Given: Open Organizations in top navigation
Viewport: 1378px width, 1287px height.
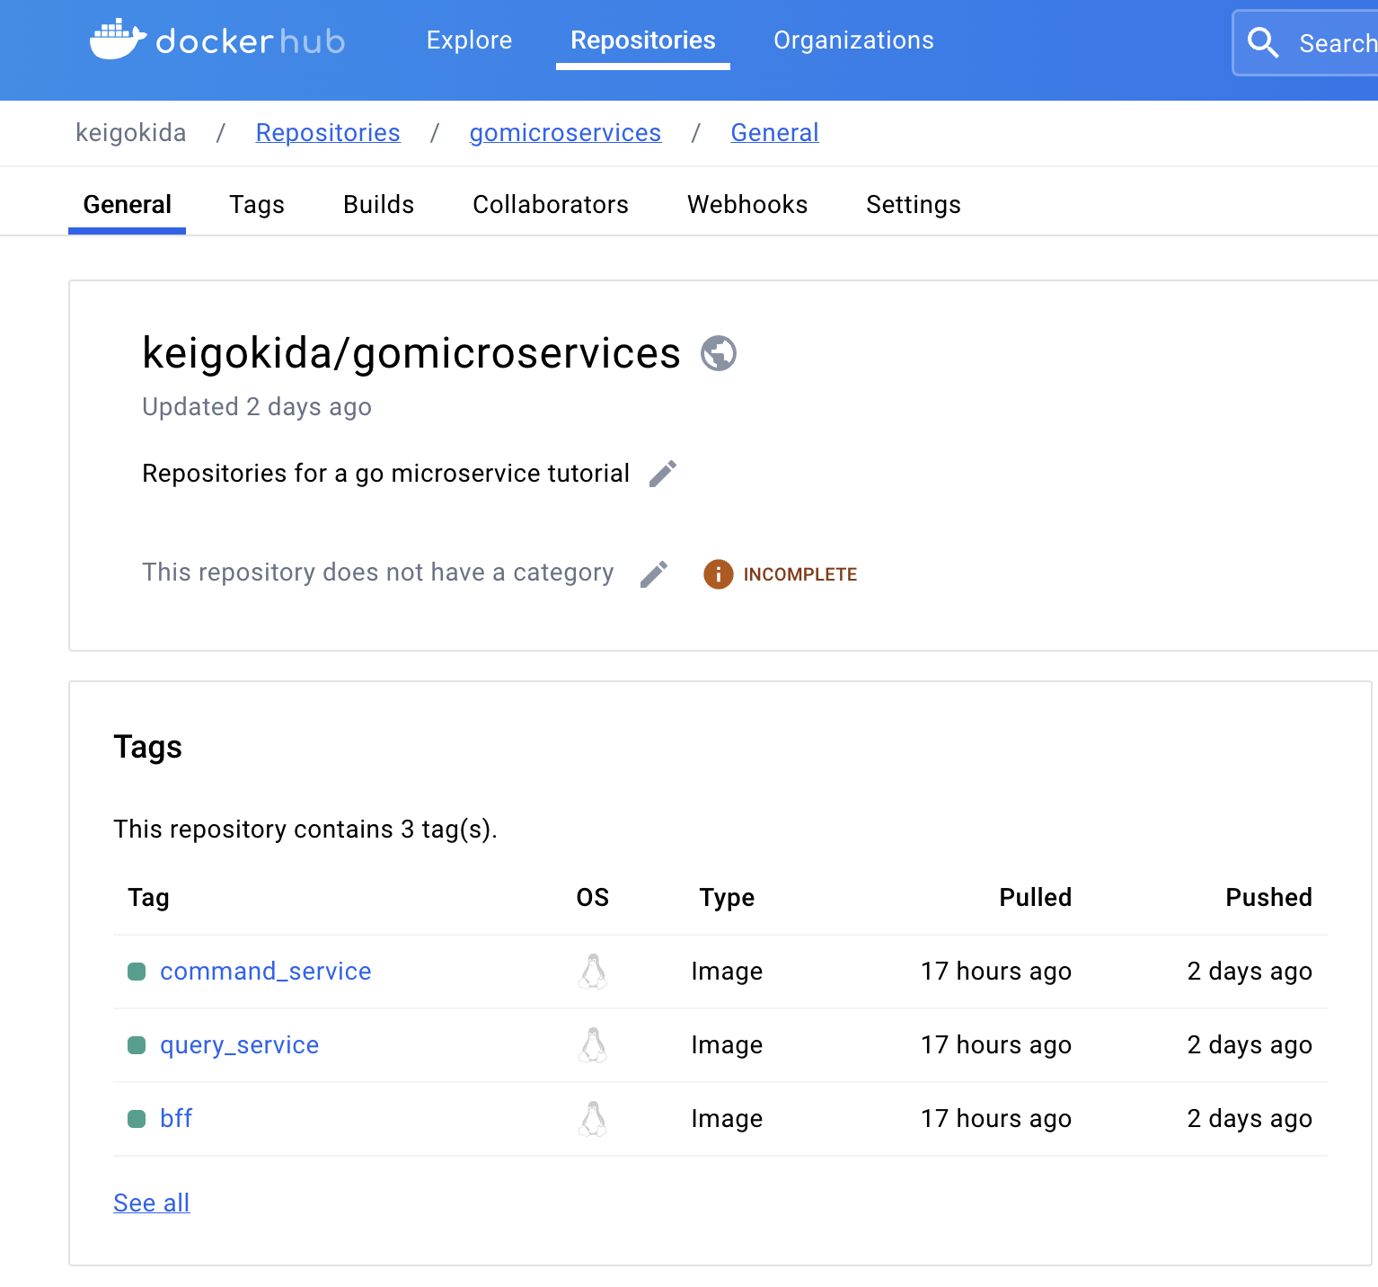Looking at the screenshot, I should point(853,40).
